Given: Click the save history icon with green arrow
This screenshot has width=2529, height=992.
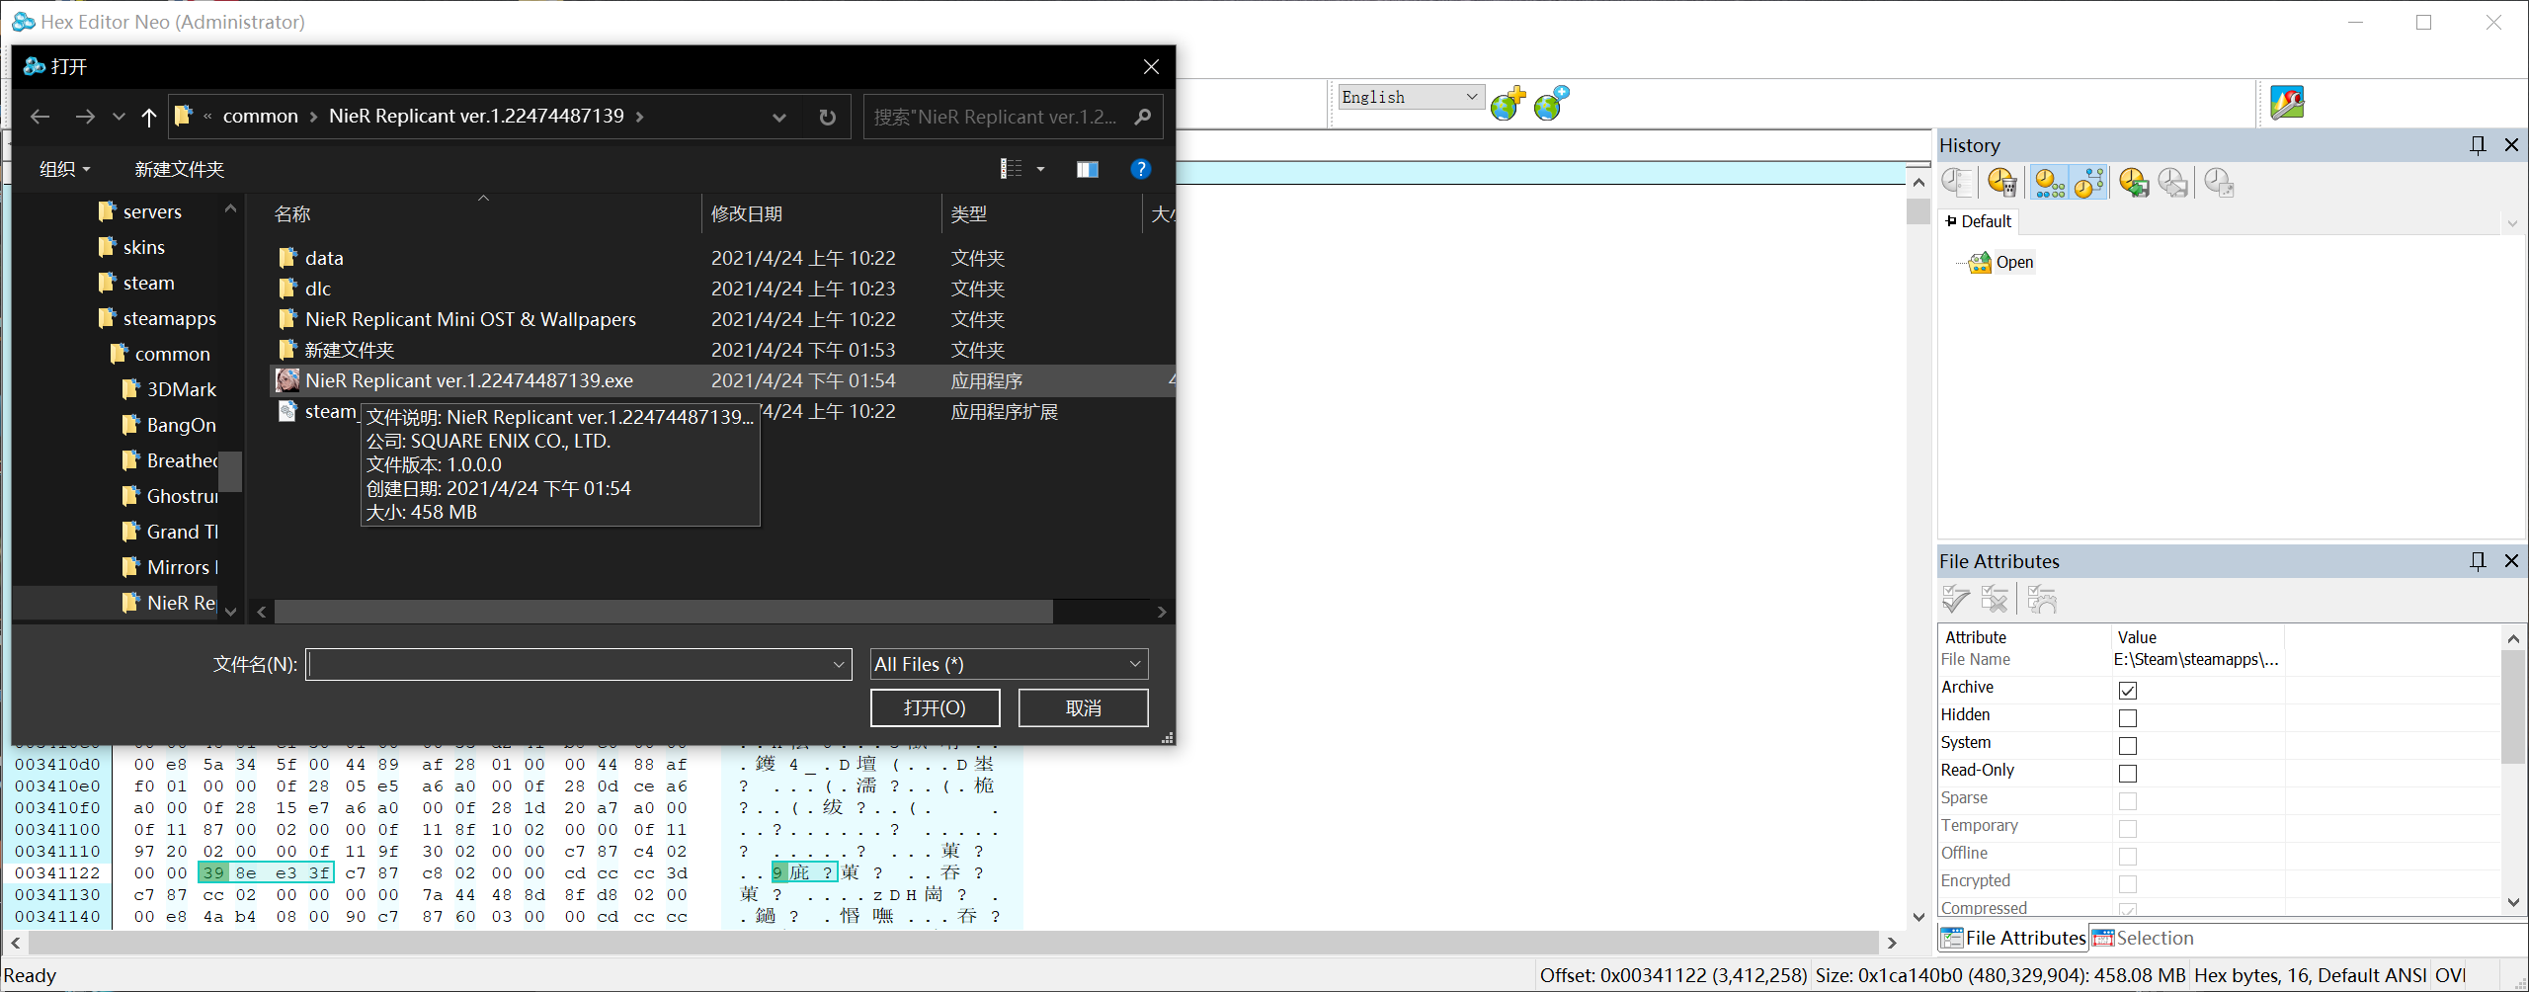Looking at the screenshot, I should click(x=2133, y=183).
